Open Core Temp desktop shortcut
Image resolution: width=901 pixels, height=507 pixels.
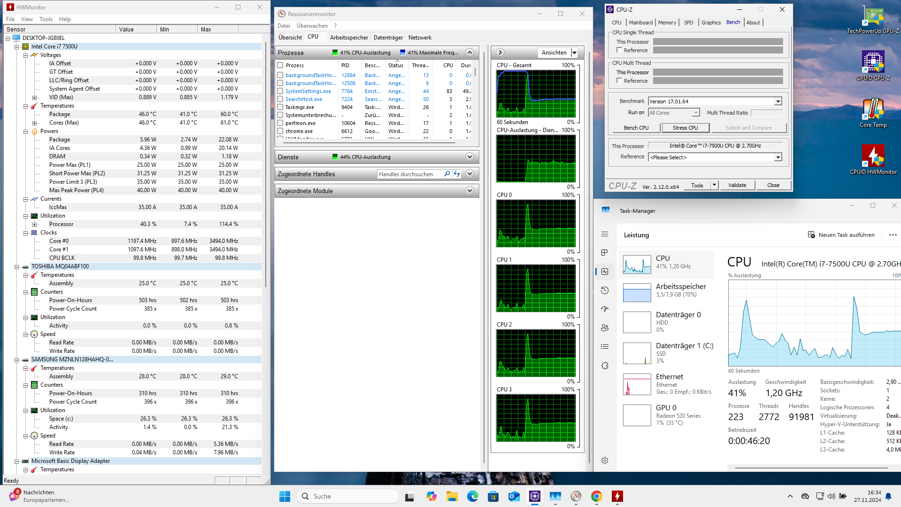(x=873, y=113)
